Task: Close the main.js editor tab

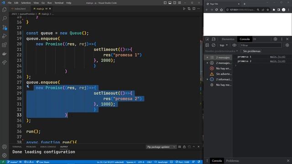Action: pos(50,9)
